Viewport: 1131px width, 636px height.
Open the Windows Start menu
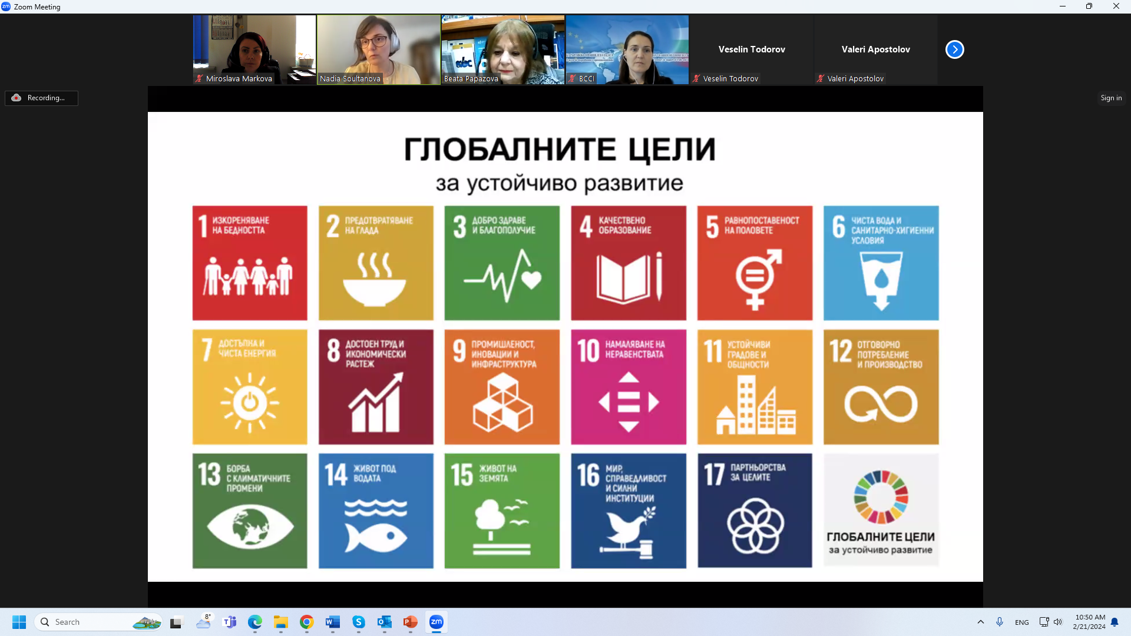[19, 622]
